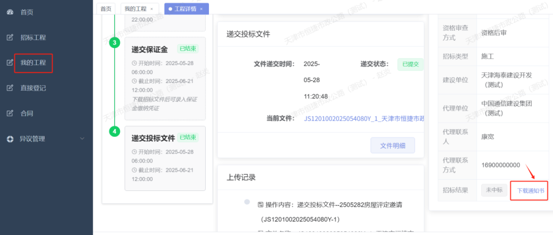The image size is (553, 235).
Task: Click the edit icon beside 合同
Action: 10,114
